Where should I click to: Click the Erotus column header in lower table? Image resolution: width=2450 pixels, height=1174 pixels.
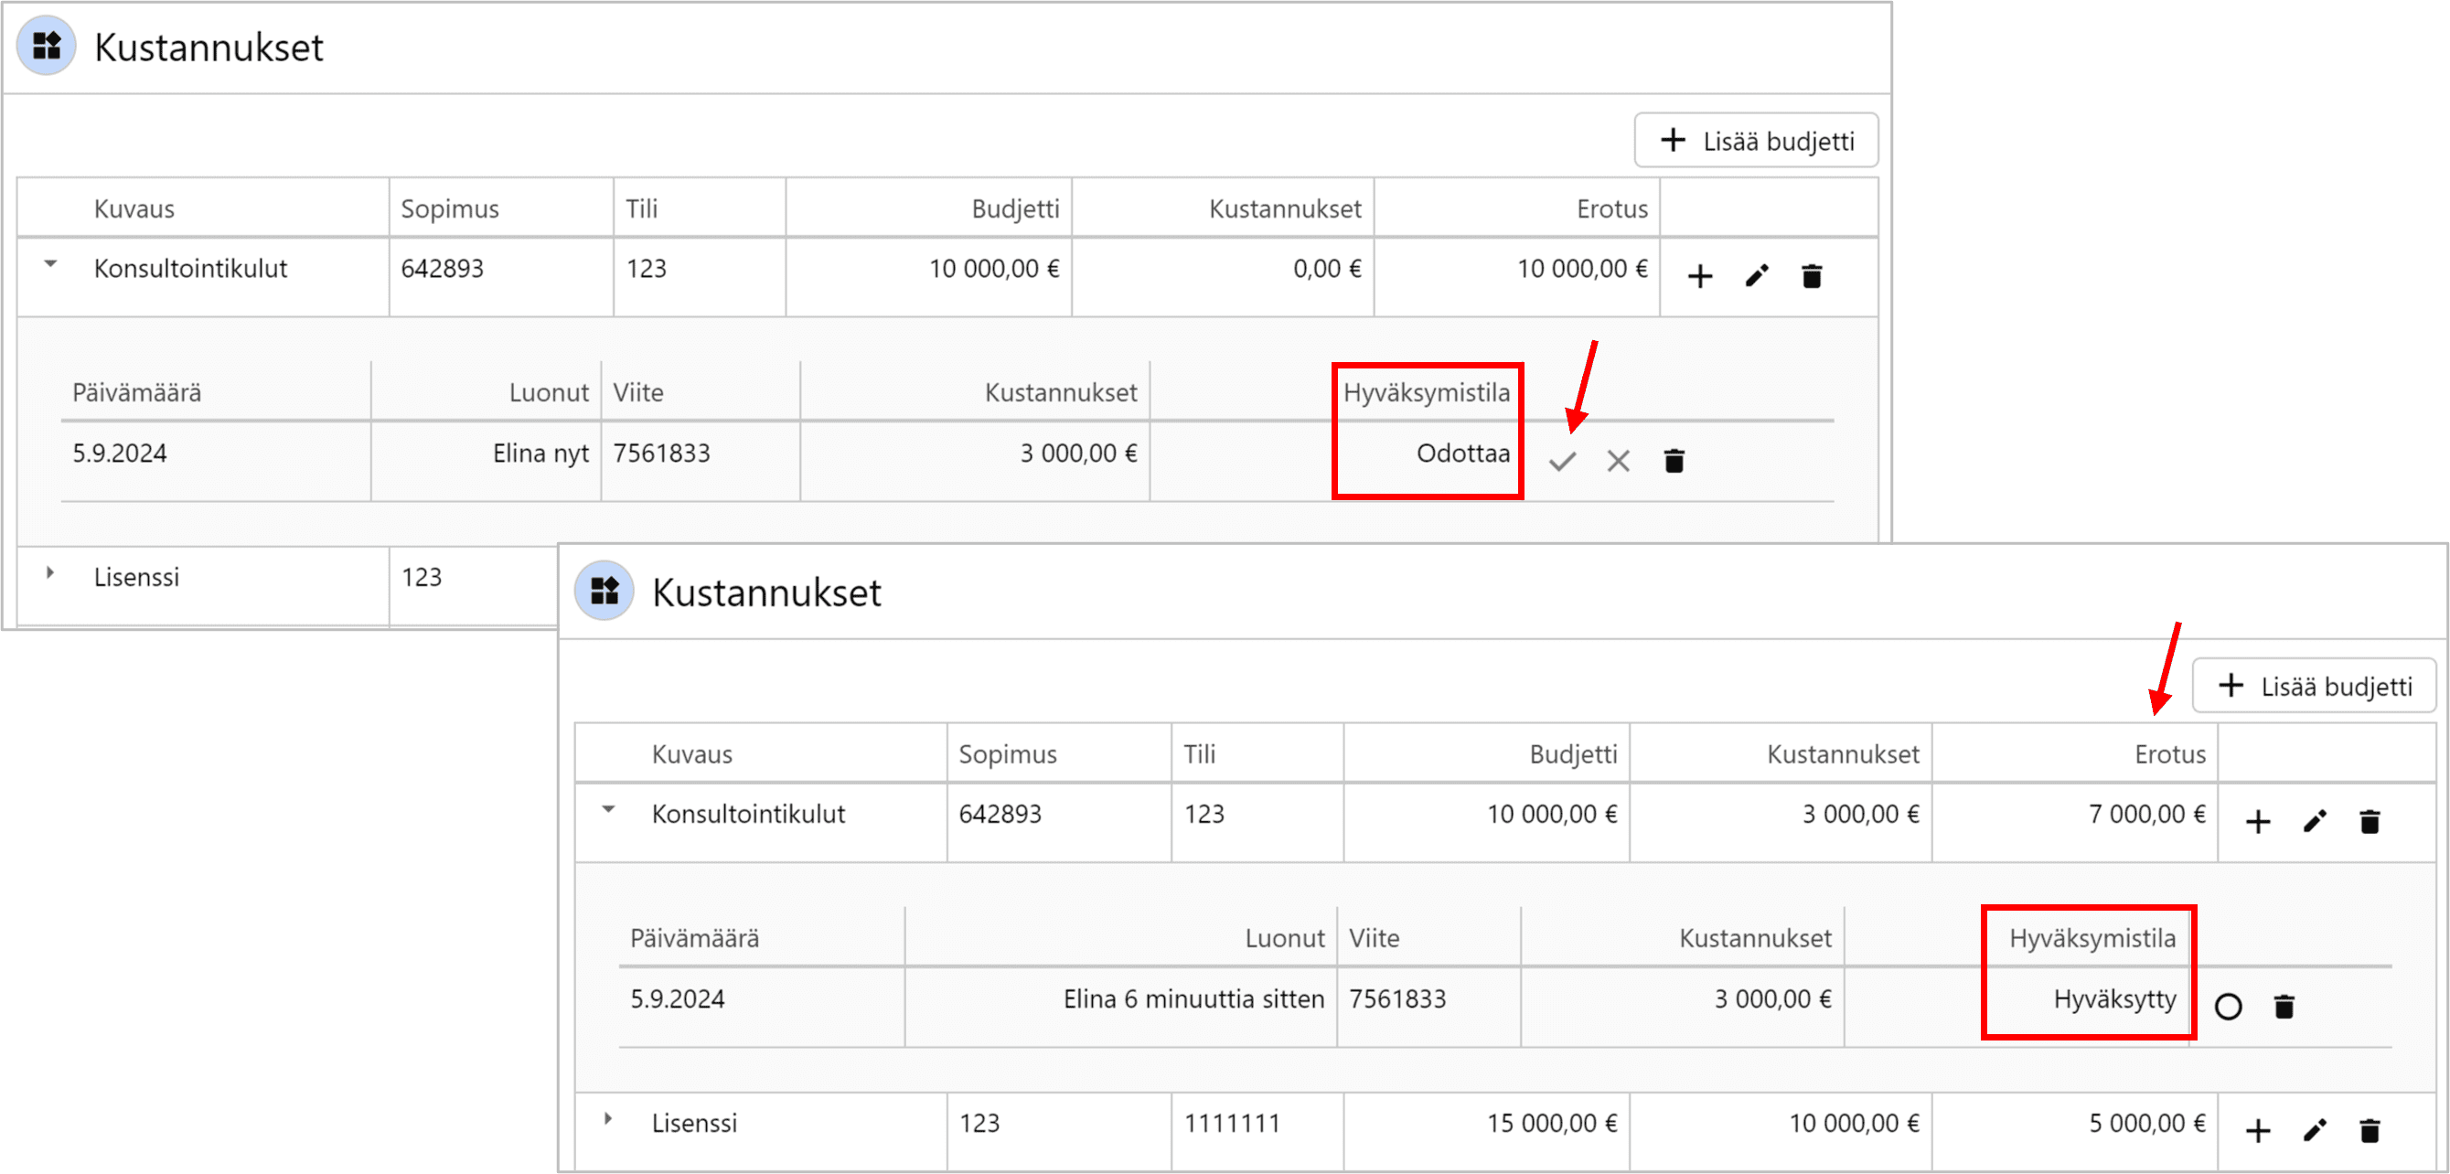[2169, 755]
